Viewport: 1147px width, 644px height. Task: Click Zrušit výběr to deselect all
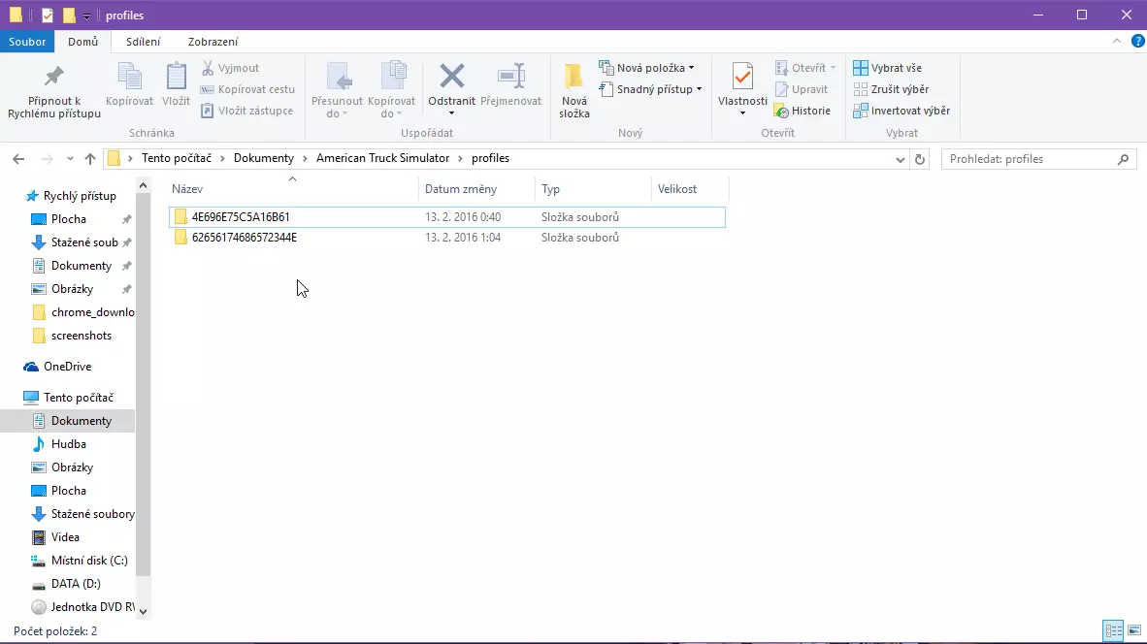891,89
